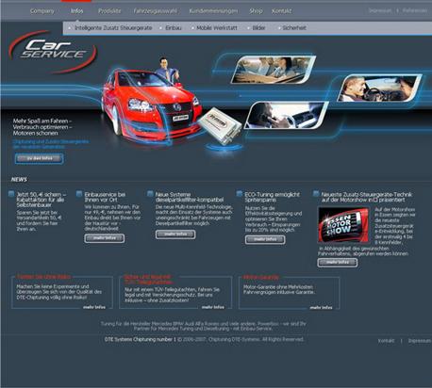Screen dimensions: 432x388
Task: Click Kontakt in the top navigation bar
Action: (281, 11)
